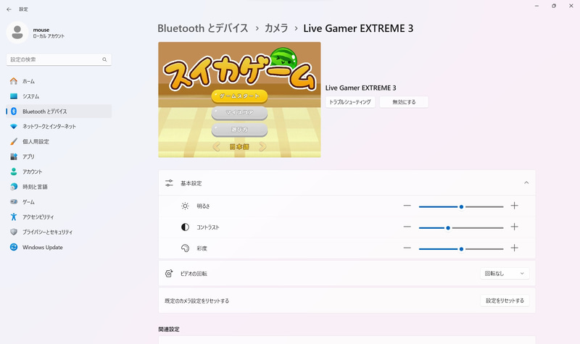This screenshot has height=344, width=580.
Task: Increase 明るさ with plus button
Action: (514, 206)
